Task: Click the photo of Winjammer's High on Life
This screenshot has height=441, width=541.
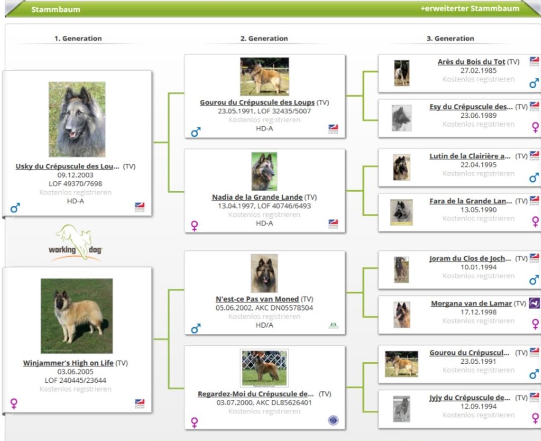Action: click(x=77, y=316)
